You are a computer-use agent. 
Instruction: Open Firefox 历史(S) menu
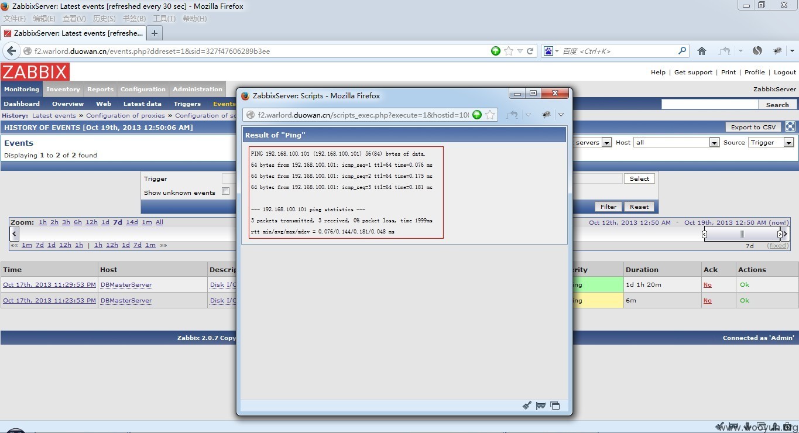(x=104, y=19)
